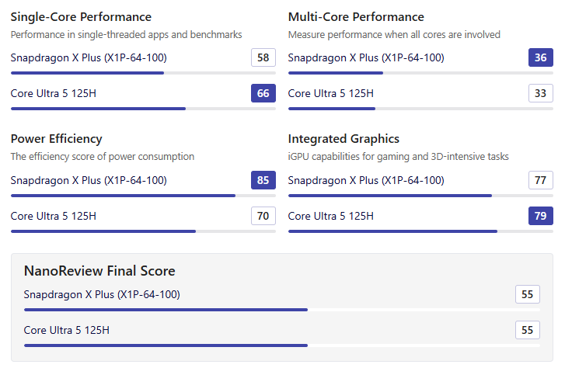This screenshot has width=565, height=368.
Task: Click Core Ultra 5 125H label under Integrated Graphics
Action: click(331, 216)
